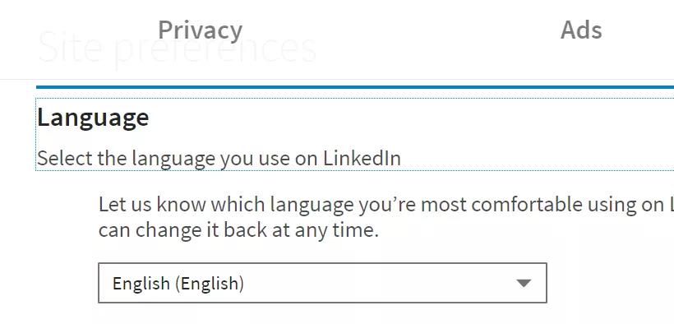The width and height of the screenshot is (674, 324).
Task: Click the blue divider line below tabs
Action: (354, 87)
